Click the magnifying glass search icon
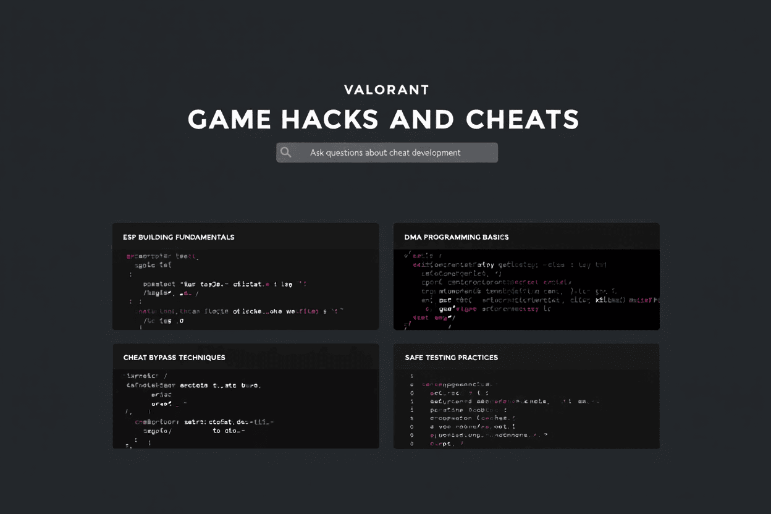The width and height of the screenshot is (771, 514). pos(285,153)
